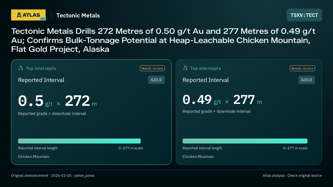The width and height of the screenshot is (333, 187).
Task: Click the interval length bar in the 272 m card
Action: [79, 141]
